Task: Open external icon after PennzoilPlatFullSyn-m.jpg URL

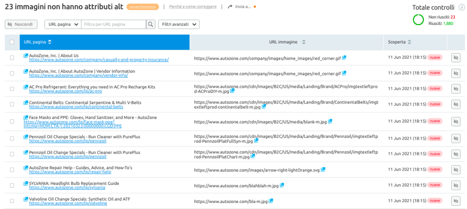Action: [256, 141]
